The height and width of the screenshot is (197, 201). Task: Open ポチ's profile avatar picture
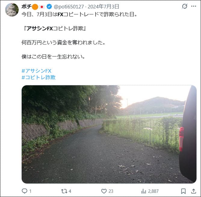click(x=12, y=10)
